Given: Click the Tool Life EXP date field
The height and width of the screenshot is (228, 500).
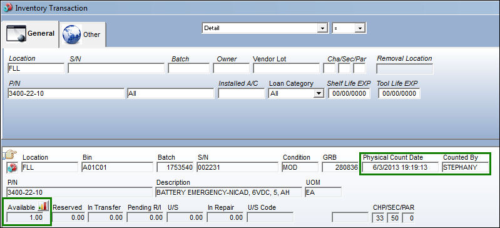Looking at the screenshot, I should point(399,93).
